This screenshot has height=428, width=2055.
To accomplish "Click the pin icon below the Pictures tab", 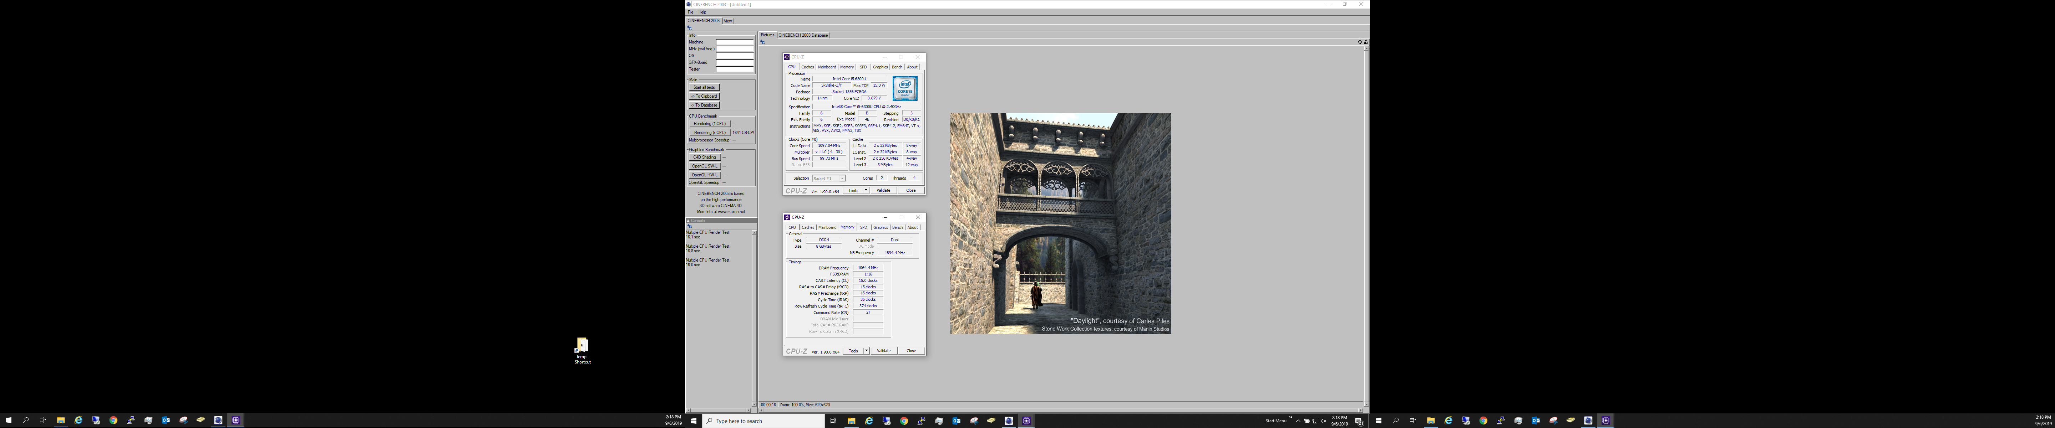I will point(763,42).
